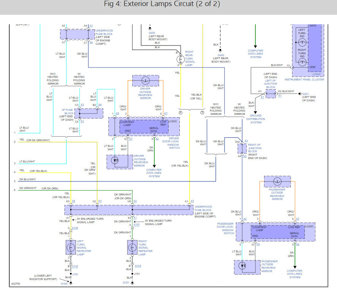Click the G201 ground symbol

pyautogui.click(x=299, y=94)
